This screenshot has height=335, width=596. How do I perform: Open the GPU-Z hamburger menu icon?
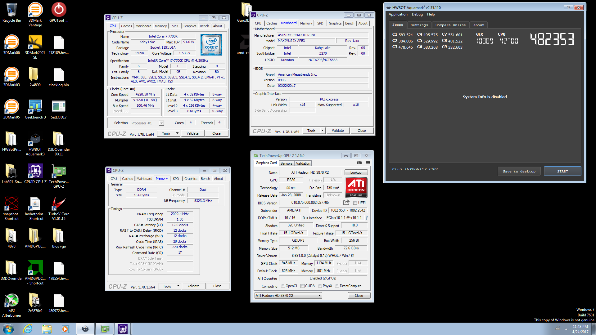coord(368,163)
